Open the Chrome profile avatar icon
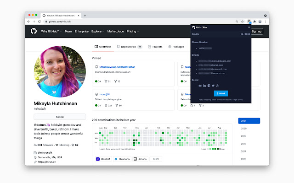The width and height of the screenshot is (294, 183). [x=260, y=22]
